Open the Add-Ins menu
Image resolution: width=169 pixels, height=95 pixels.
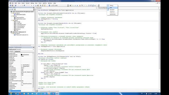(x=45, y=3)
